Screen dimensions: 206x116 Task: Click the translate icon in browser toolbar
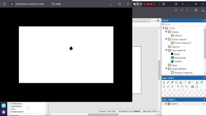click(182, 10)
